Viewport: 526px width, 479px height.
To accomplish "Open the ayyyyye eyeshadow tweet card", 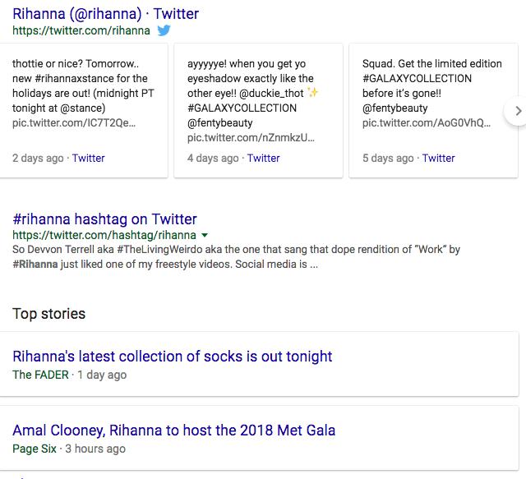I will tap(258, 111).
